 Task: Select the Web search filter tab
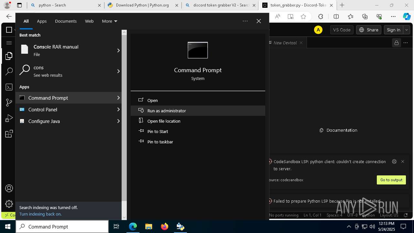89,21
